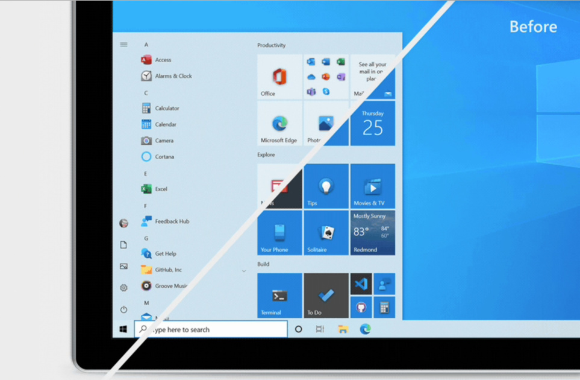The height and width of the screenshot is (380, 580).
Task: Open File Explorer from the taskbar
Action: (343, 329)
